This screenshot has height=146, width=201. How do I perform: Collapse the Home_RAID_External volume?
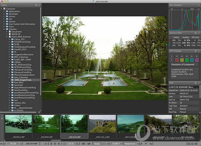(x=7, y=37)
